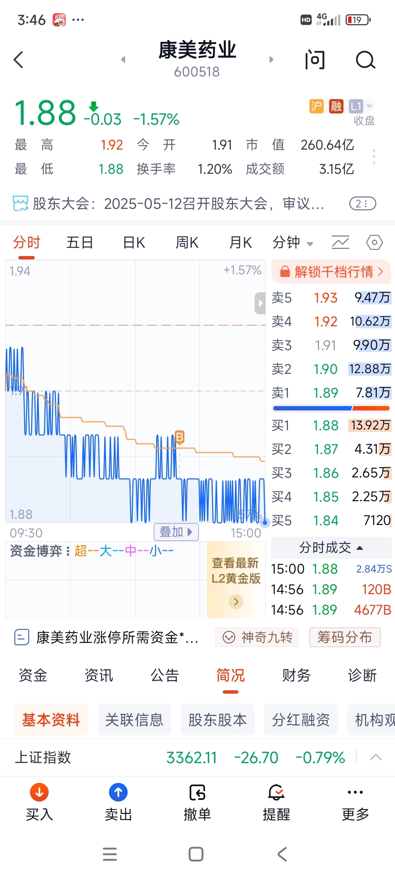This screenshot has width=395, height=878.
Task: Switch to the 简况 tab
Action: [x=230, y=675]
